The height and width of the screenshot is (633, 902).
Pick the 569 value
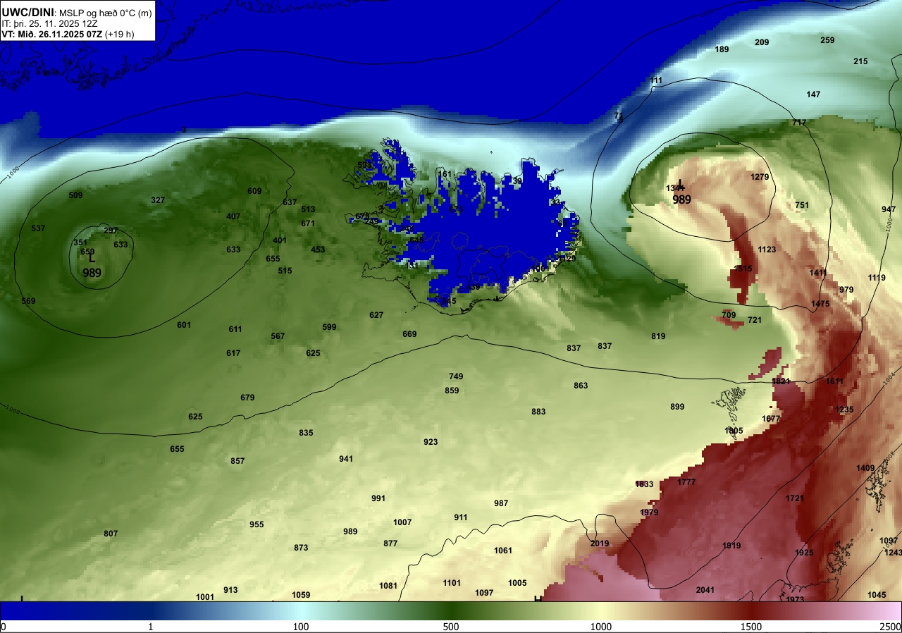pyautogui.click(x=28, y=301)
